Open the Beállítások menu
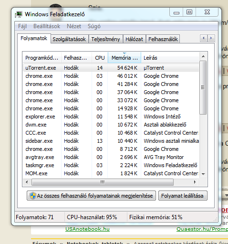The width and height of the screenshot is (228, 244). [47, 26]
